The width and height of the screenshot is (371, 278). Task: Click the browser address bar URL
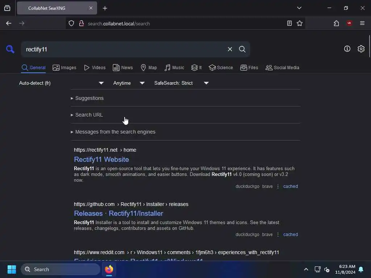click(119, 24)
